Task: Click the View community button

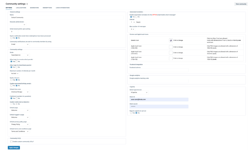Action: tap(241, 4)
